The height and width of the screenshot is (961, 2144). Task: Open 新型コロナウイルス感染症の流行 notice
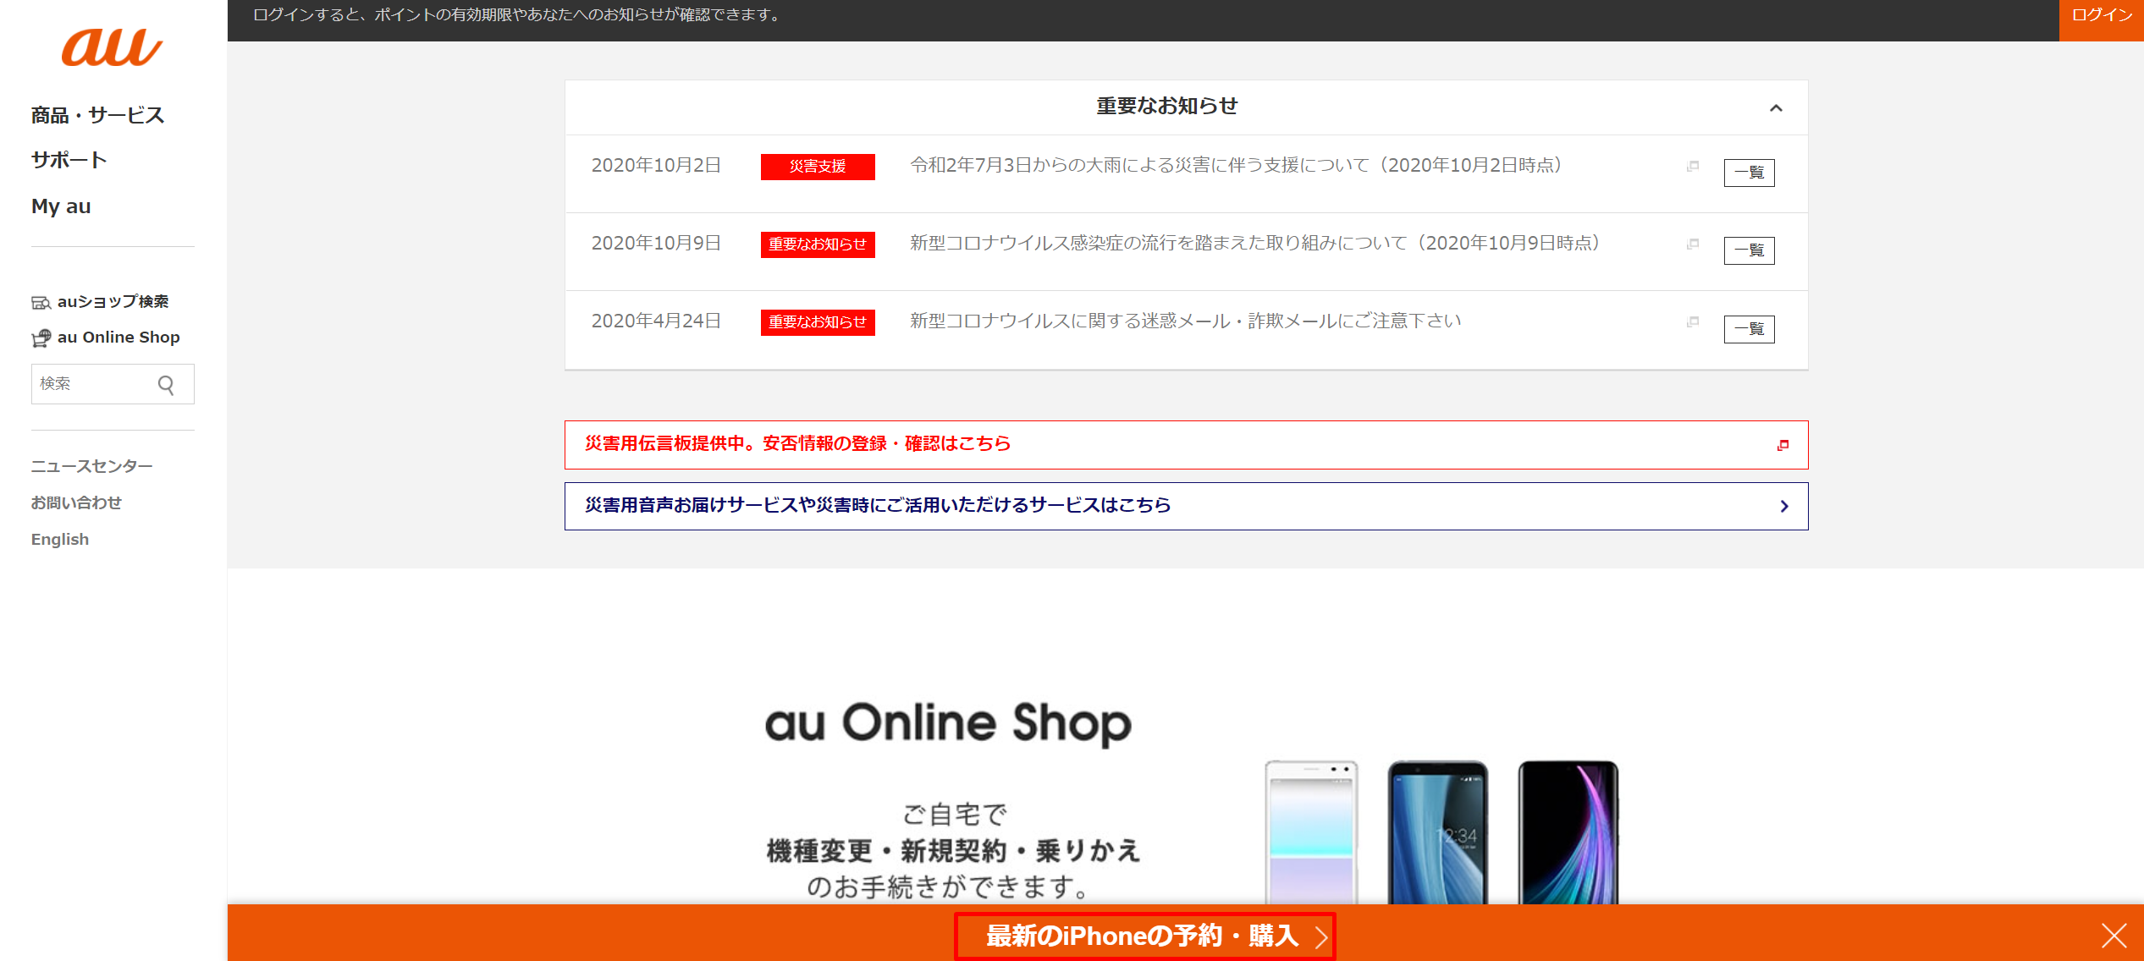(x=1254, y=243)
